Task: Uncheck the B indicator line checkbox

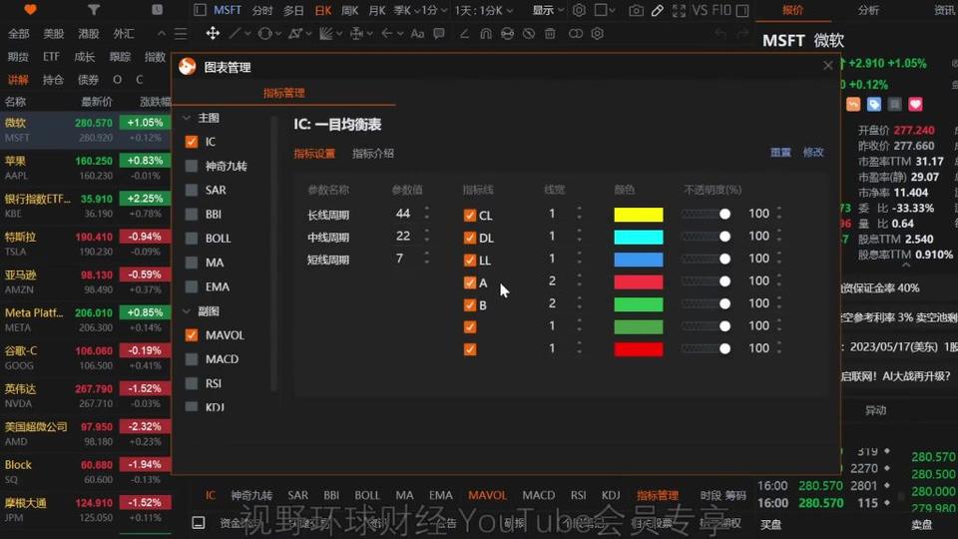Action: tap(469, 305)
